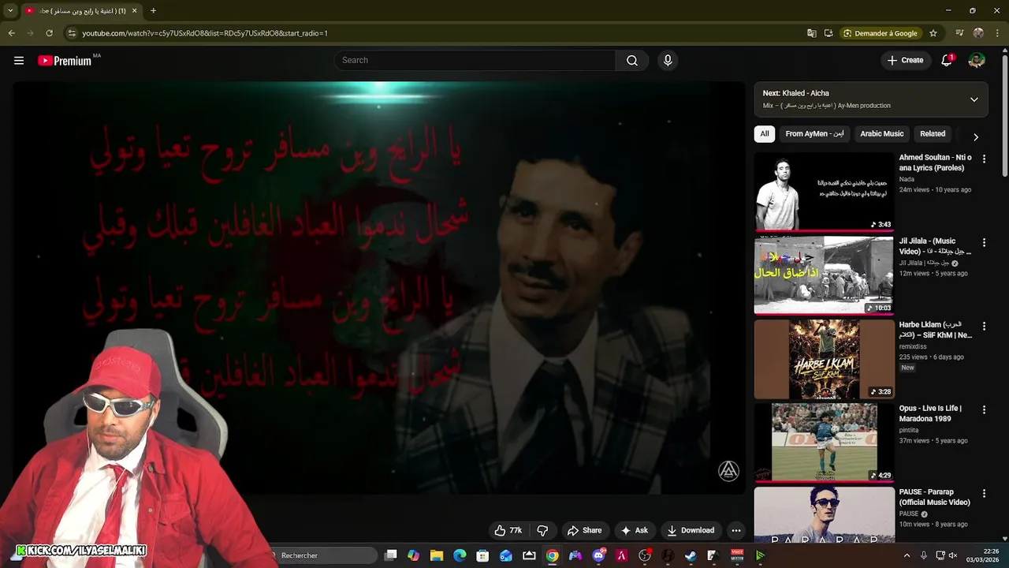Download the video
The height and width of the screenshot is (568, 1009).
(690, 531)
